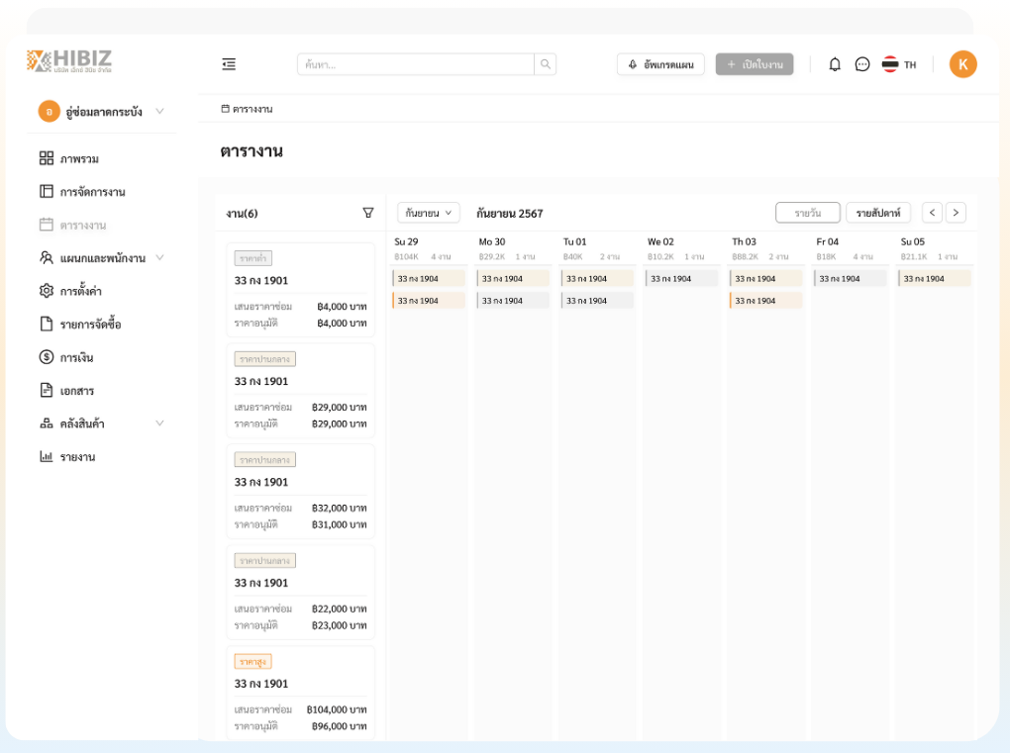
Task: Go to การเงิน finance page
Action: point(76,357)
